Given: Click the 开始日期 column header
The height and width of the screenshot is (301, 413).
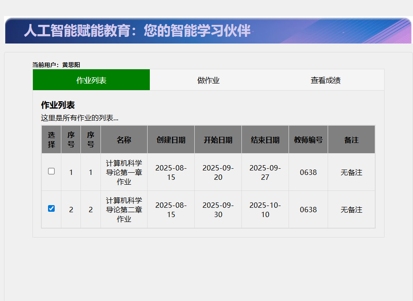Looking at the screenshot, I should tap(218, 140).
